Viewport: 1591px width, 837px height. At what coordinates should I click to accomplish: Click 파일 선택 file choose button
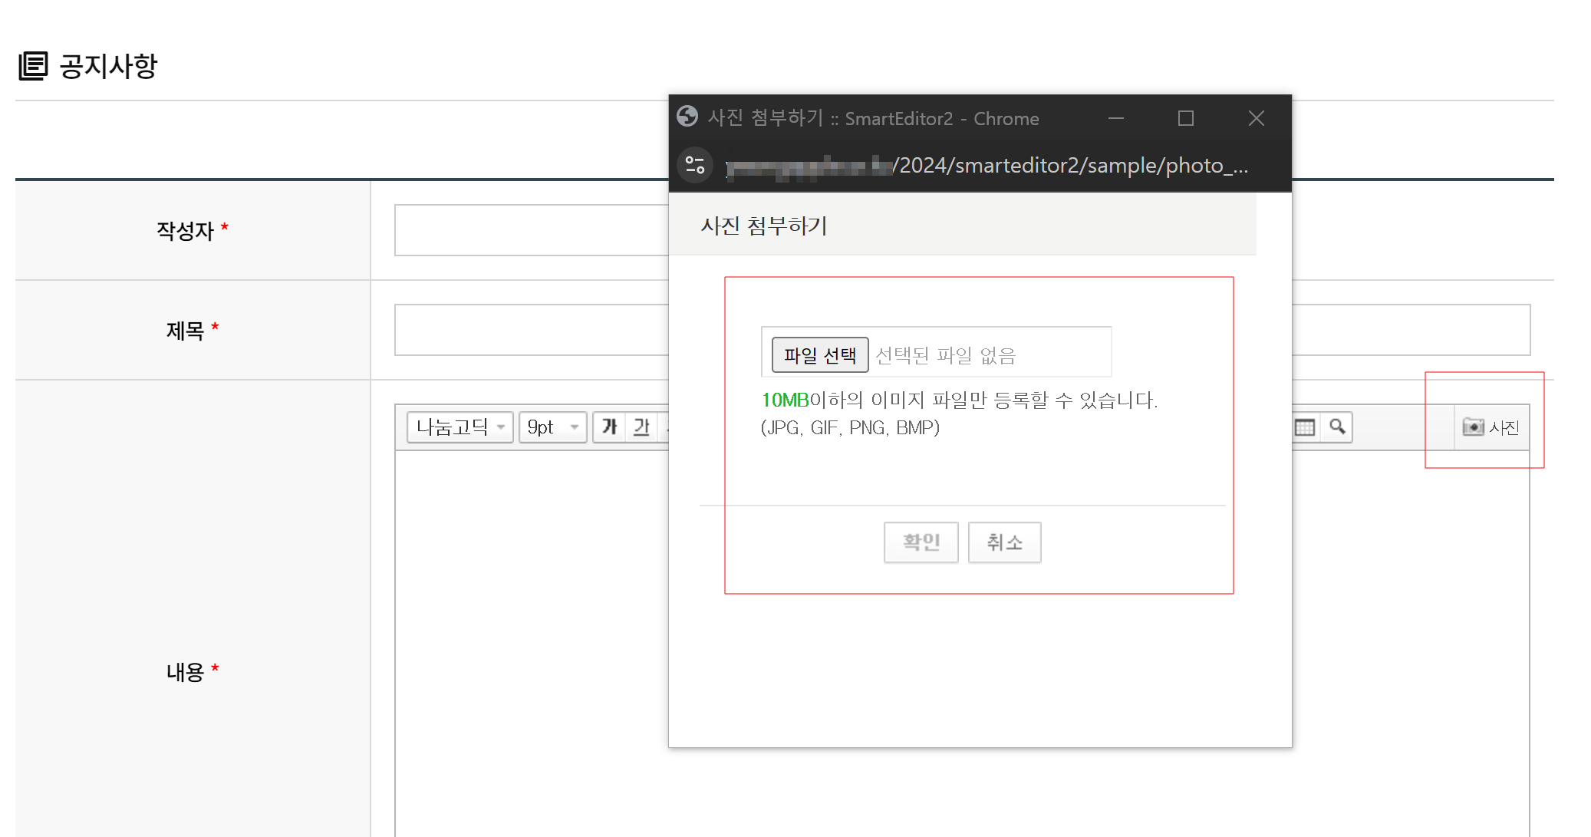819,355
